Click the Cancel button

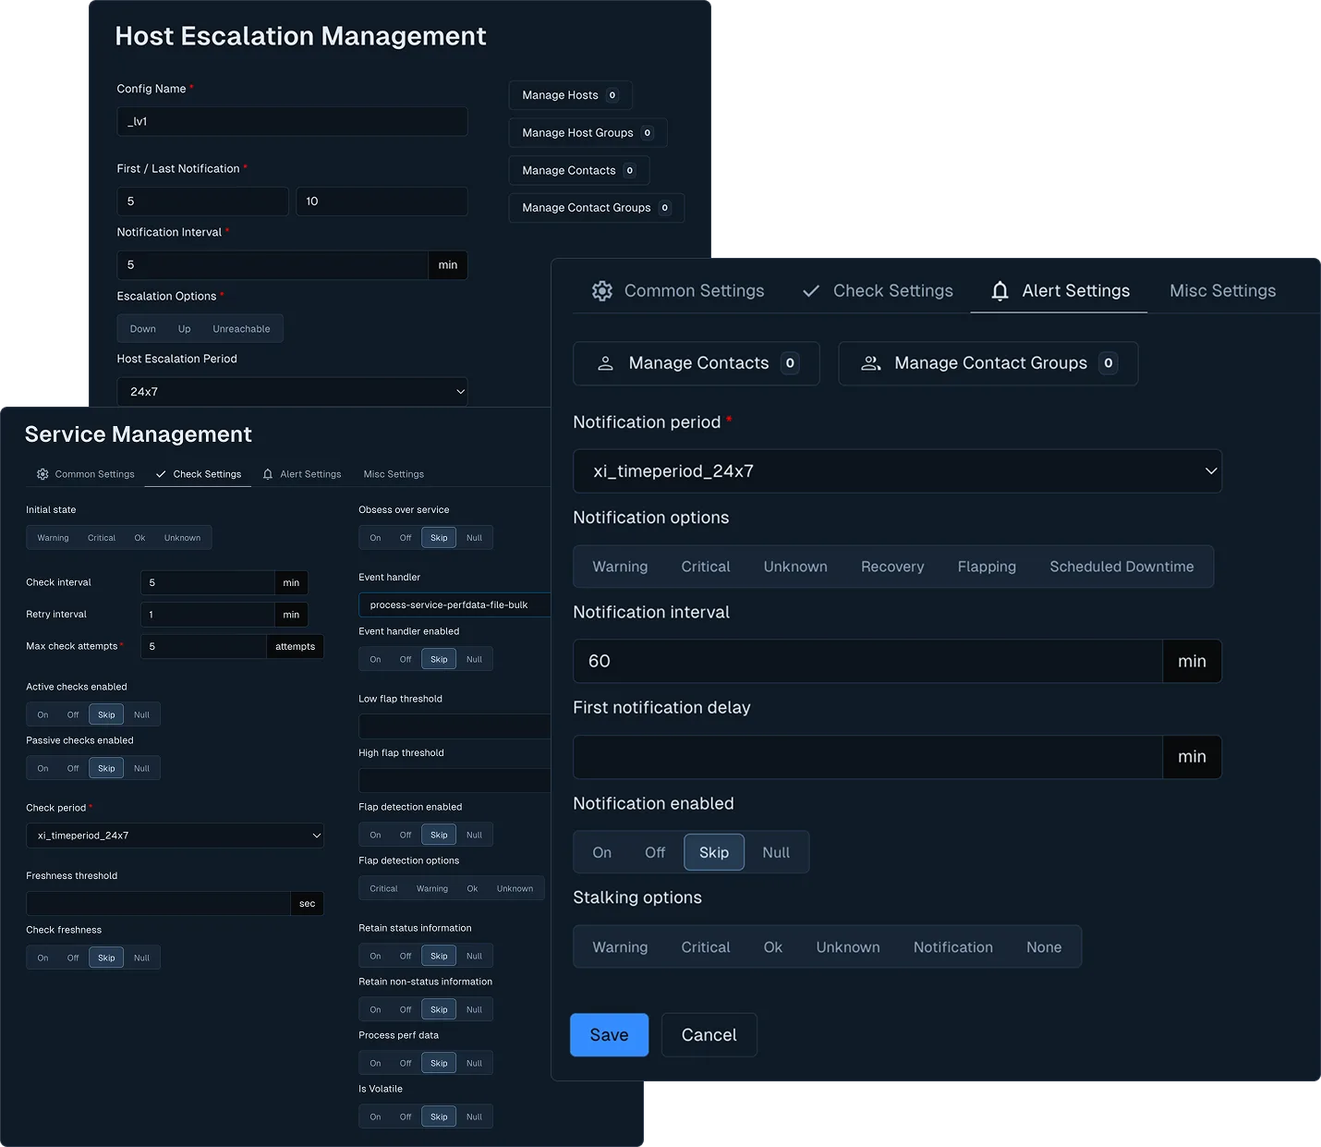click(709, 1035)
